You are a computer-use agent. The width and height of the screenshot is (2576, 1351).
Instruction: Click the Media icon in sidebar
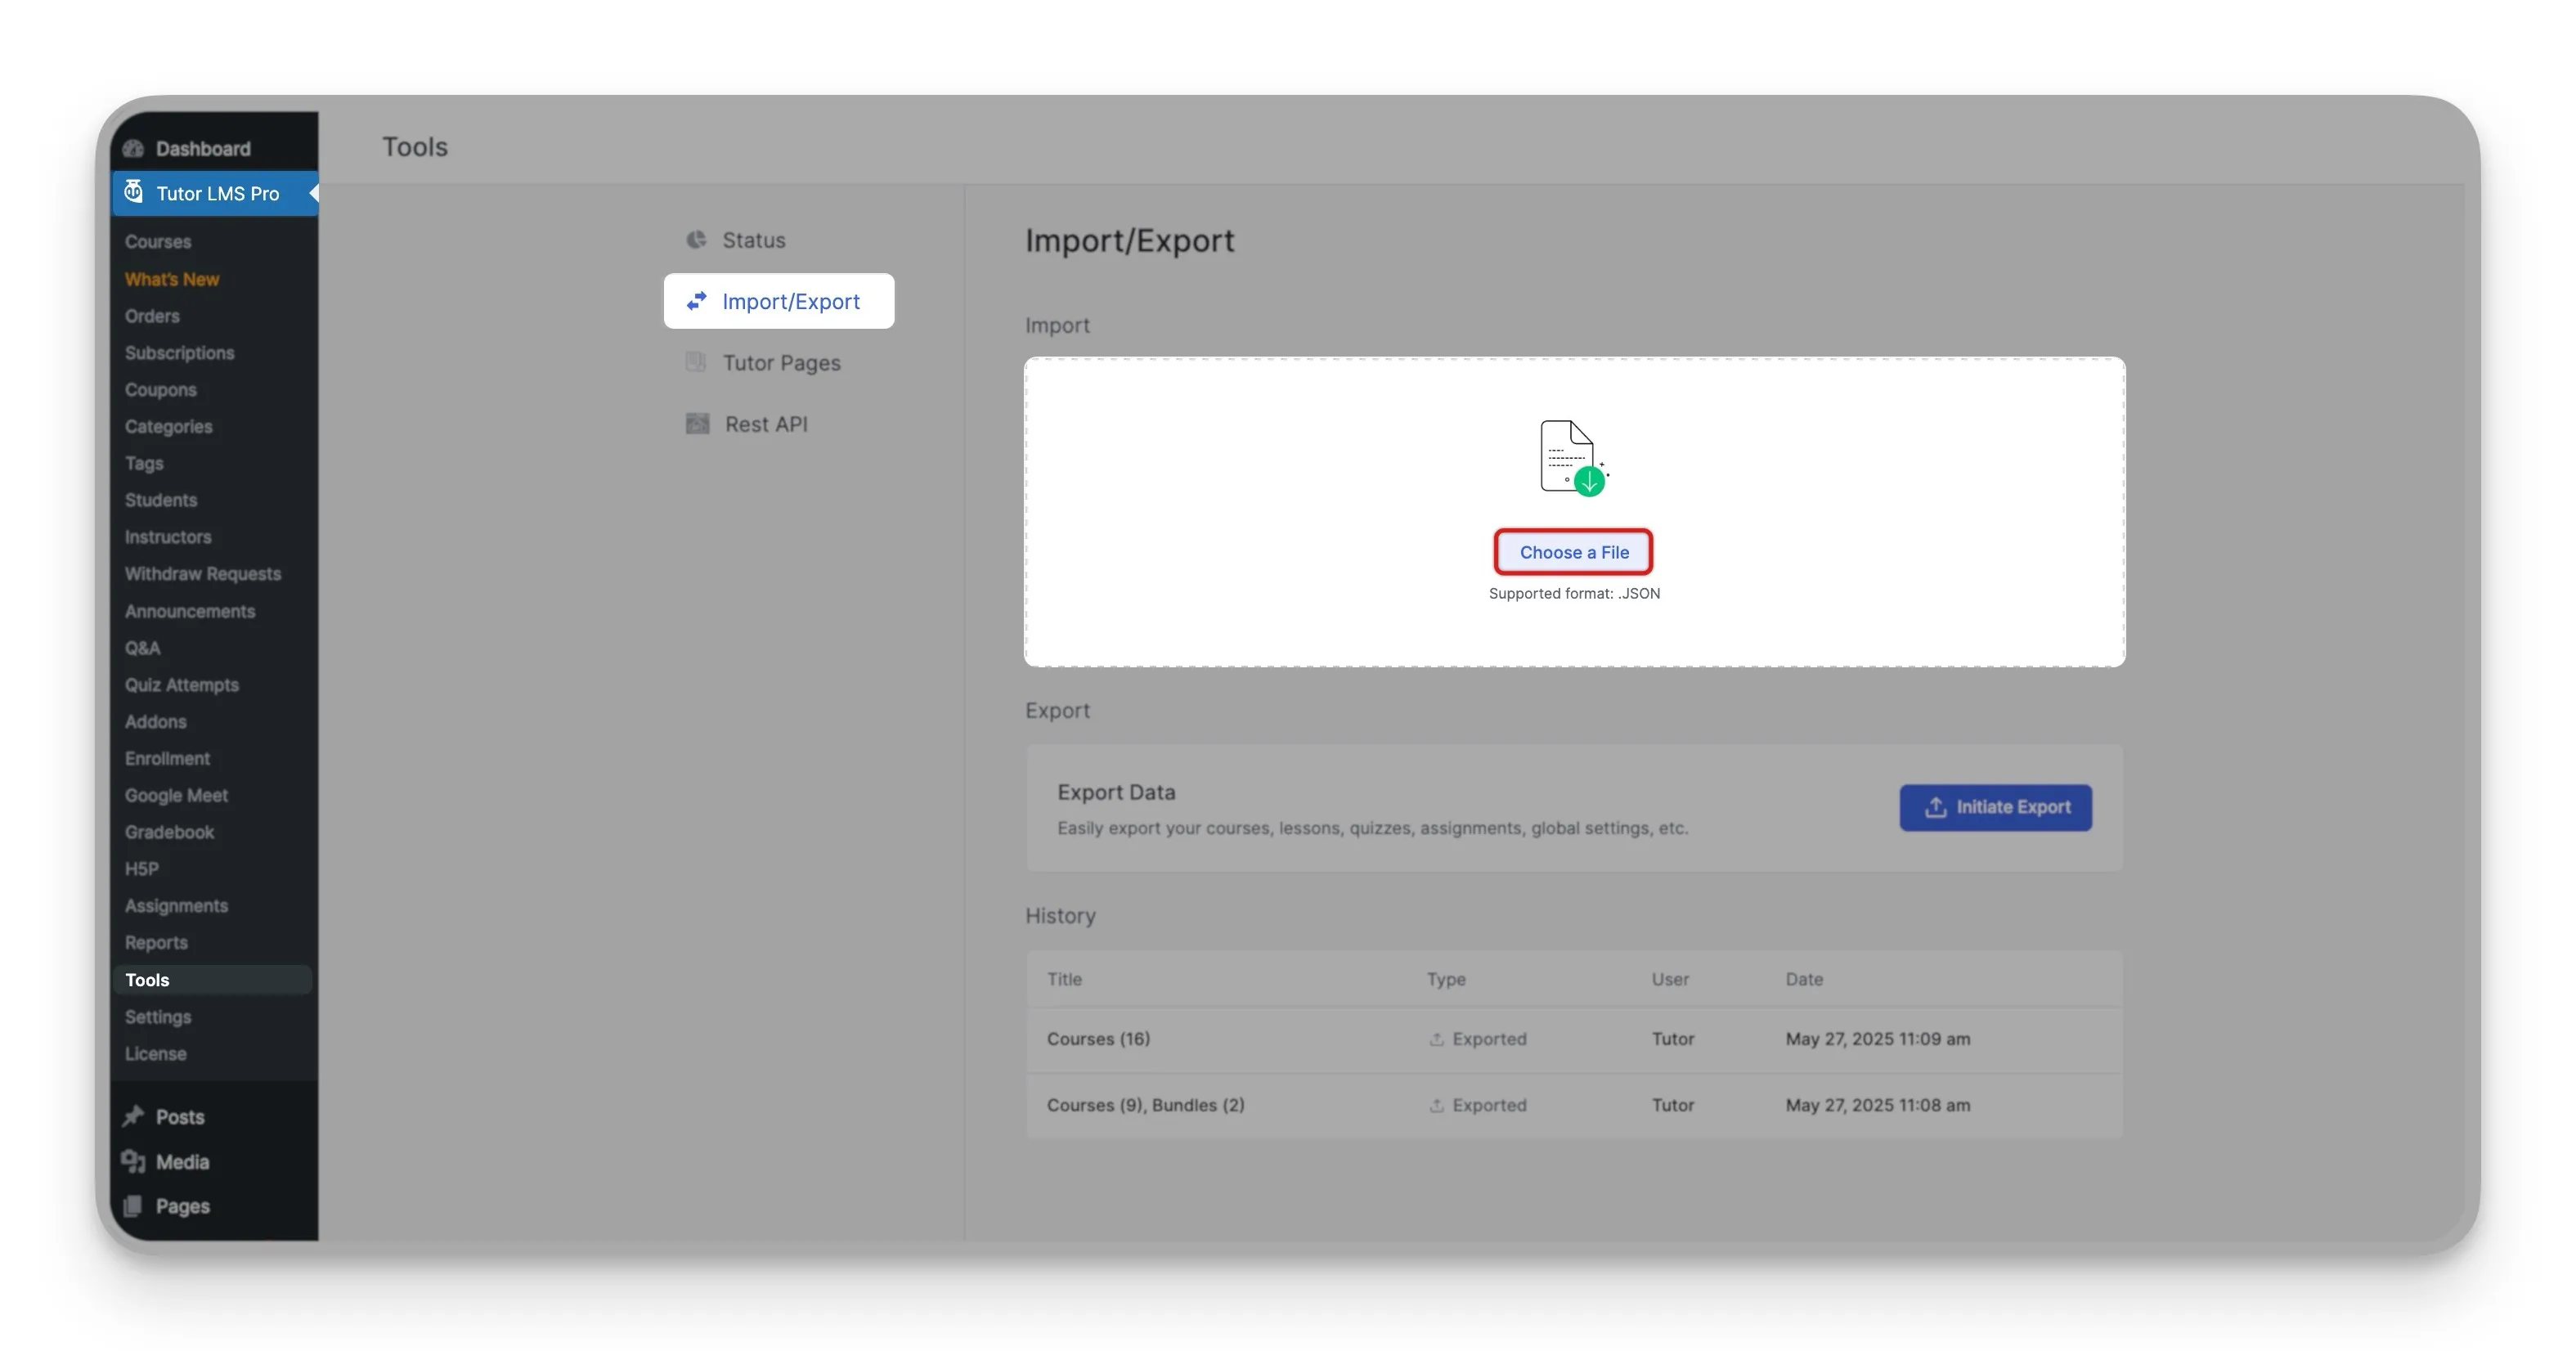tap(133, 1161)
